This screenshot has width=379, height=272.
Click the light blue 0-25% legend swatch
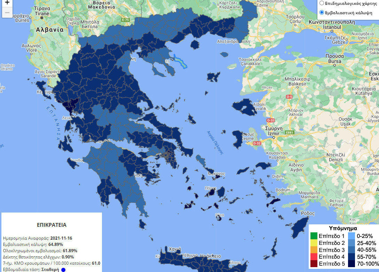[x=352, y=236]
